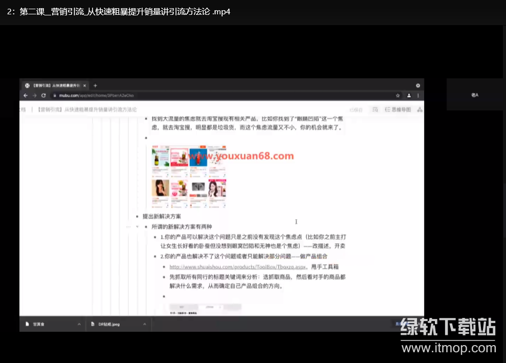Click the round icon at the tab strip's right end

tap(418, 86)
